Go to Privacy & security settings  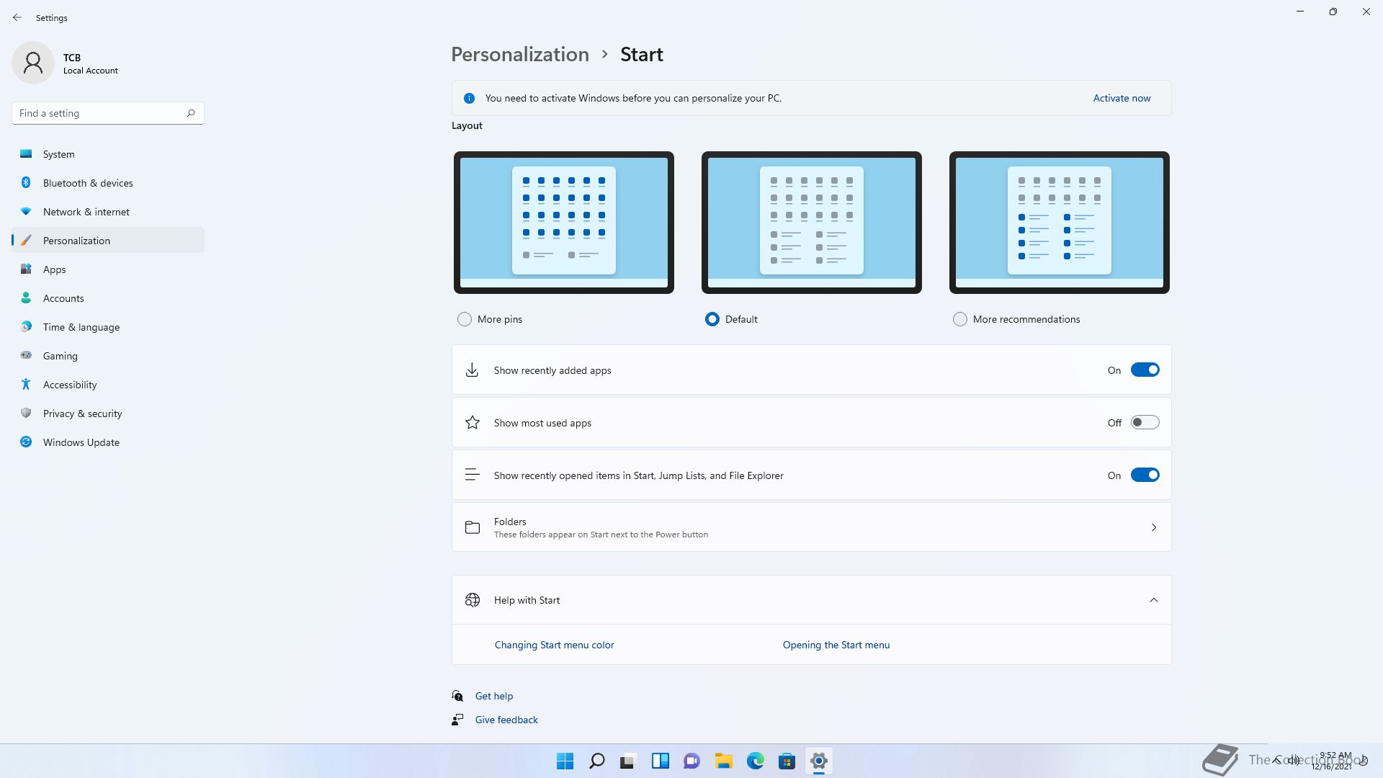(82, 413)
